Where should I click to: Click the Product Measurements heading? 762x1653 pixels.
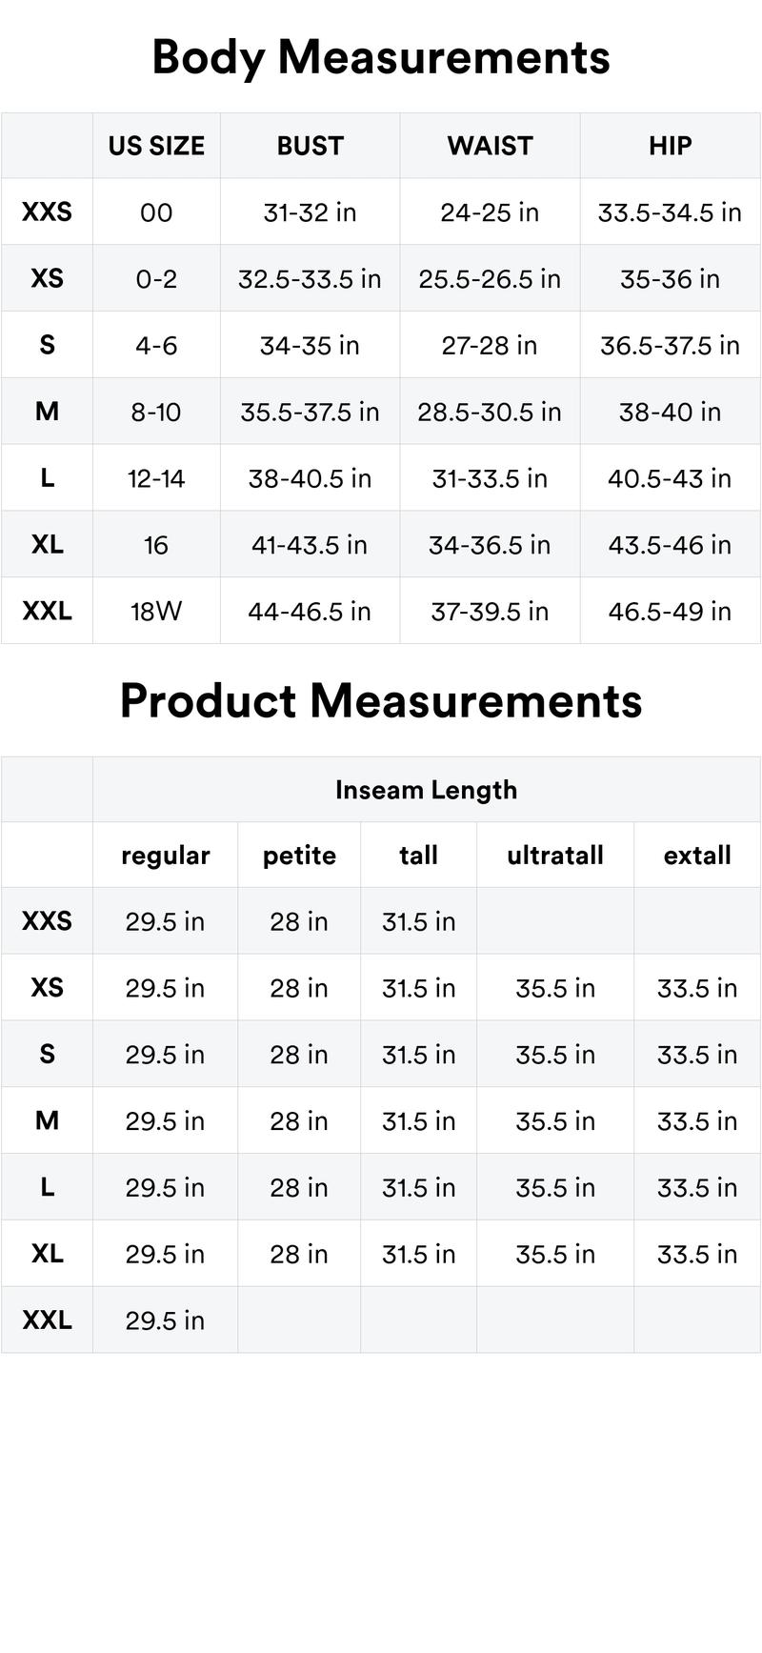381,701
